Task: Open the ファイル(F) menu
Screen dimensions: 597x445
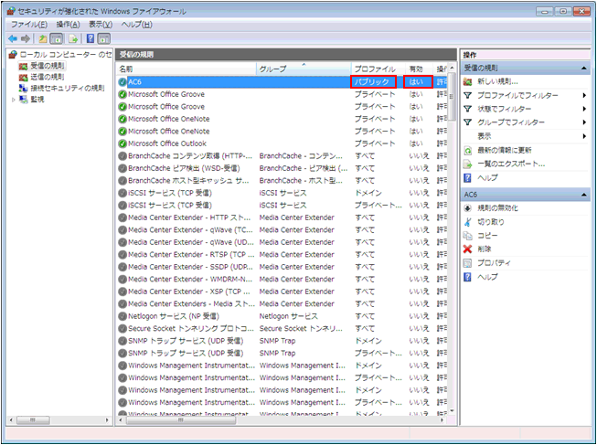Action: pos(29,25)
